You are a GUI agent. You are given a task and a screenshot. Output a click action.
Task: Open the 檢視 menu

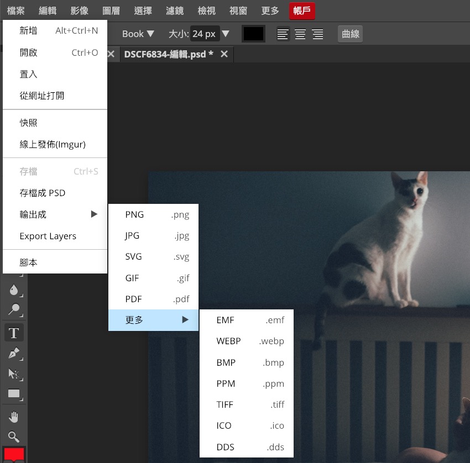[206, 11]
